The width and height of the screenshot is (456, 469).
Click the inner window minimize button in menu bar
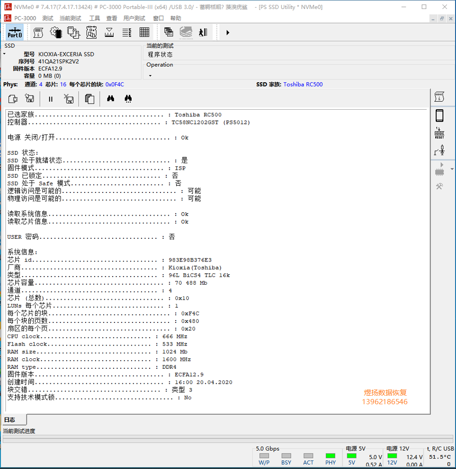(433, 18)
